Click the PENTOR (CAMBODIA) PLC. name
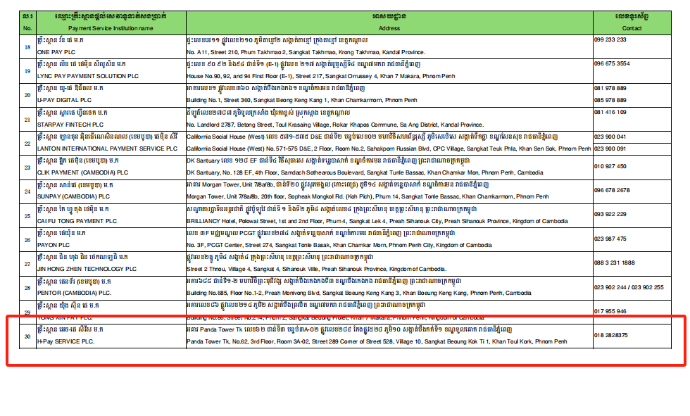This screenshot has height=416, width=690. coord(74,293)
